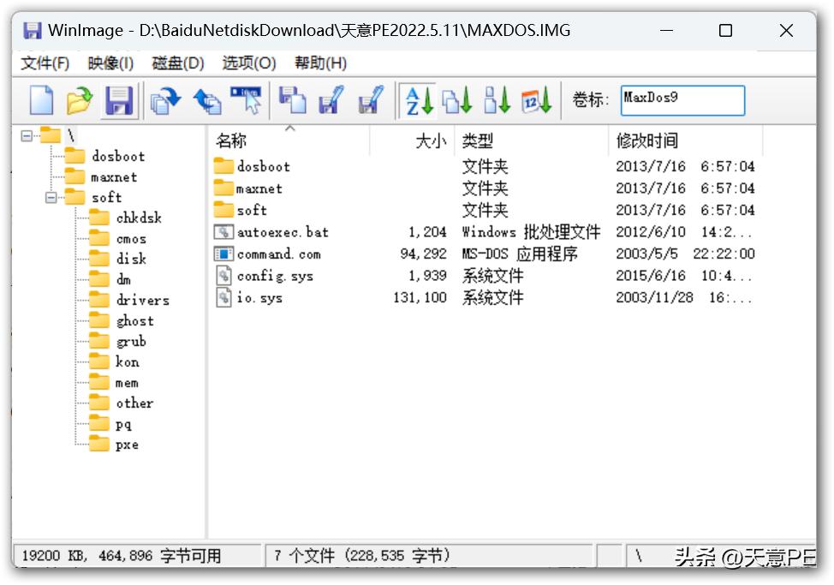Click the root folder icon in tree

51,135
